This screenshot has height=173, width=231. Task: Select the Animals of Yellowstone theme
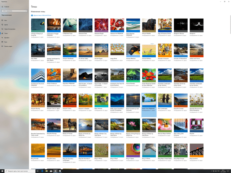181,50
